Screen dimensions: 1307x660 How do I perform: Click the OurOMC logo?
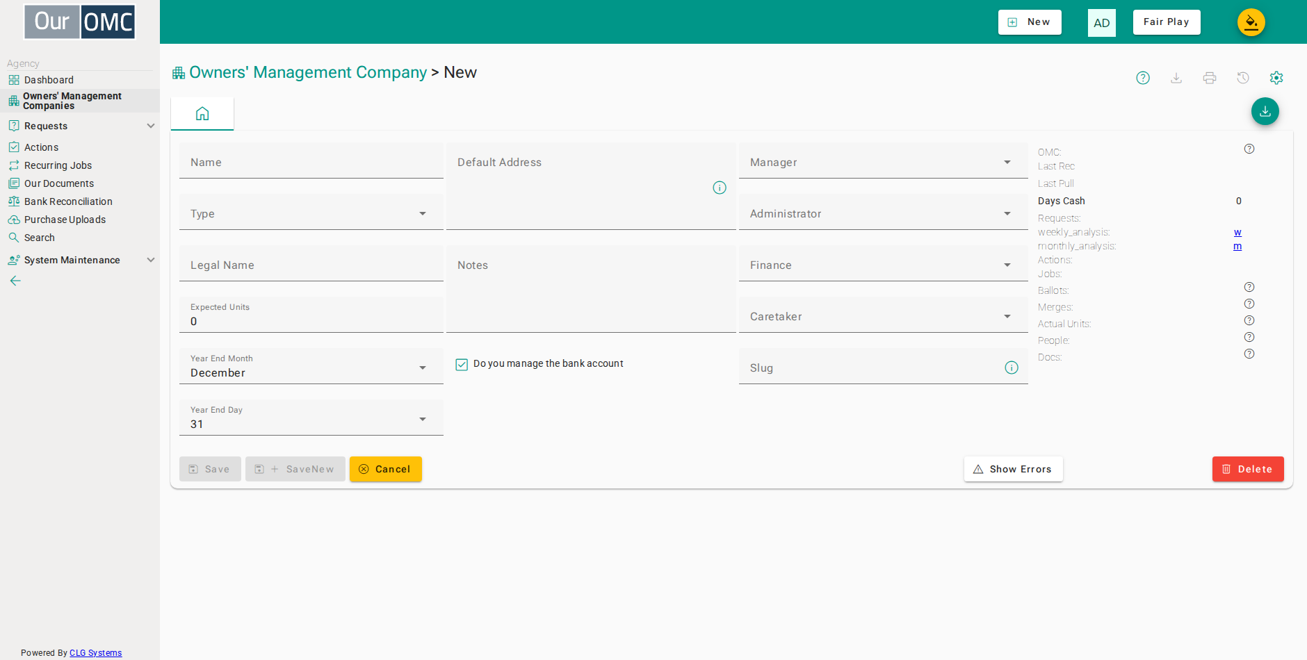pos(80,22)
